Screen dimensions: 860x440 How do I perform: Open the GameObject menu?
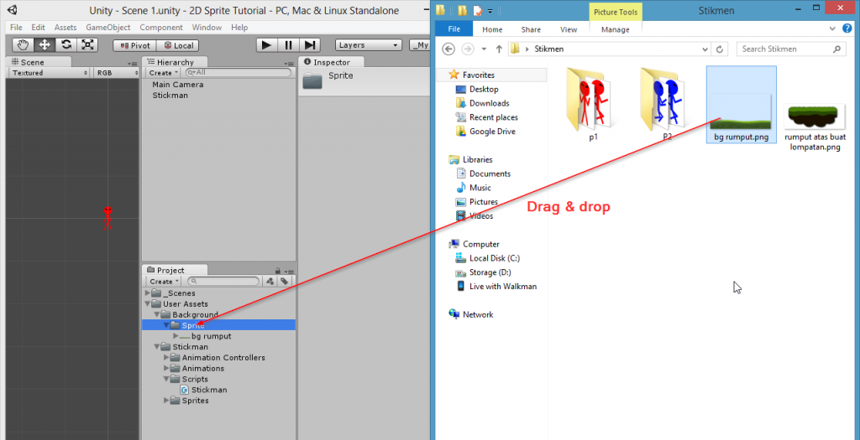pyautogui.click(x=107, y=28)
